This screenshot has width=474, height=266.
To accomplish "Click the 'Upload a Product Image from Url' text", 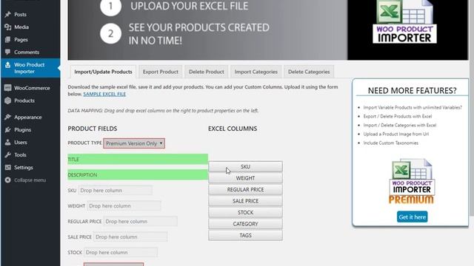I will pyautogui.click(x=396, y=134).
